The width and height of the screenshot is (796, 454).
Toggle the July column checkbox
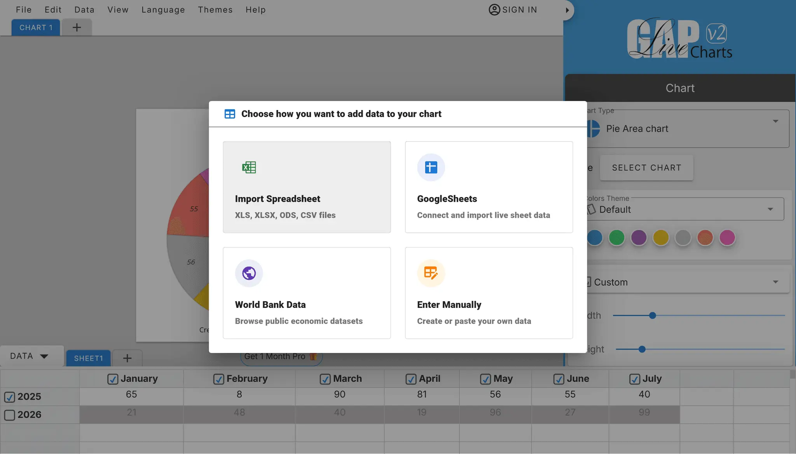click(635, 379)
